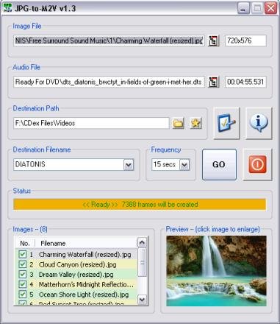Click the JPG-to-M2V title bar app icon
Screen dimensions: 280x324
pyautogui.click(x=8, y=8)
